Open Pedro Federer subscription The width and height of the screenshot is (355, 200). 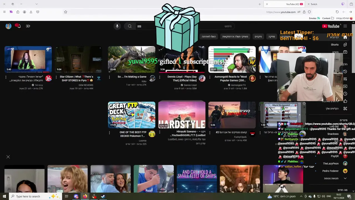coord(335,171)
